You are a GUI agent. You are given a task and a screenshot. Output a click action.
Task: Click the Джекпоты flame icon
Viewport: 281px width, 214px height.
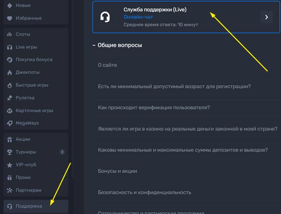pyautogui.click(x=10, y=73)
